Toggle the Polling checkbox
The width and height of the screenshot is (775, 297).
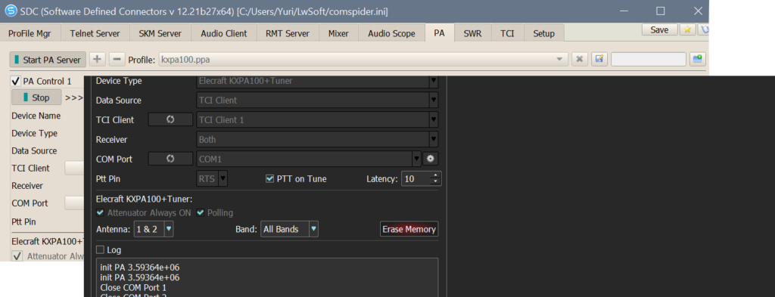(201, 212)
